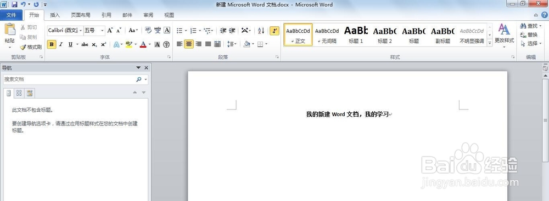Align text right
Viewport: 549px width, 201px height.
[x=199, y=44]
